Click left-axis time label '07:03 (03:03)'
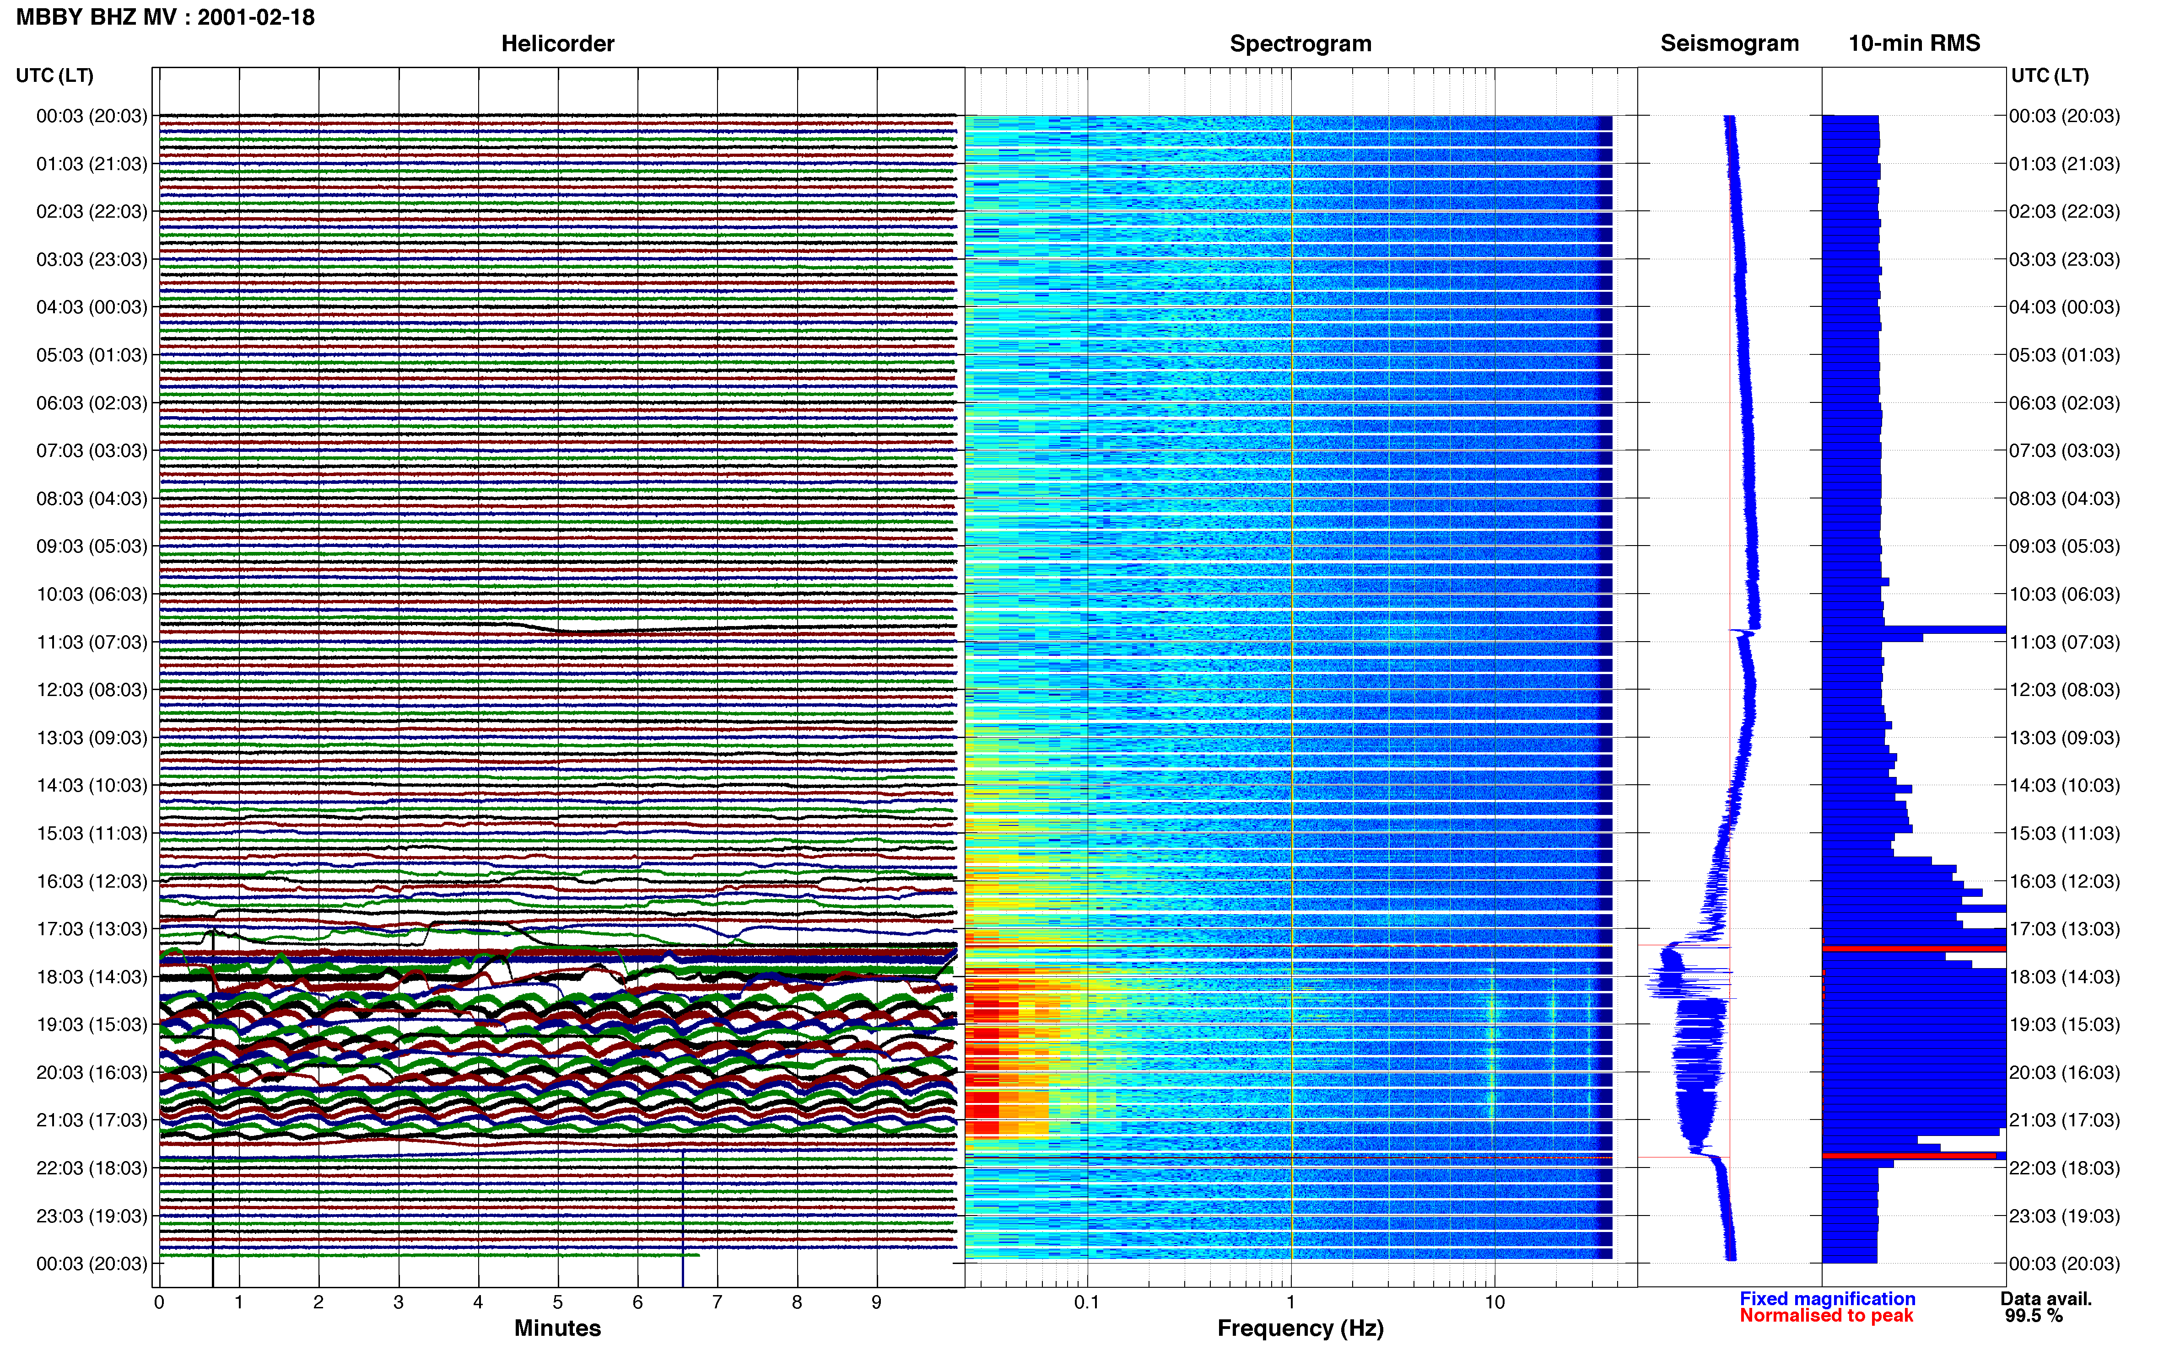This screenshot has height=1355, width=2169. [x=92, y=451]
